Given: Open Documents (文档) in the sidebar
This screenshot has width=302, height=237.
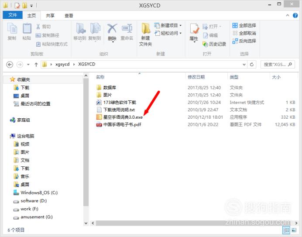Looking at the screenshot, I should point(25,160).
